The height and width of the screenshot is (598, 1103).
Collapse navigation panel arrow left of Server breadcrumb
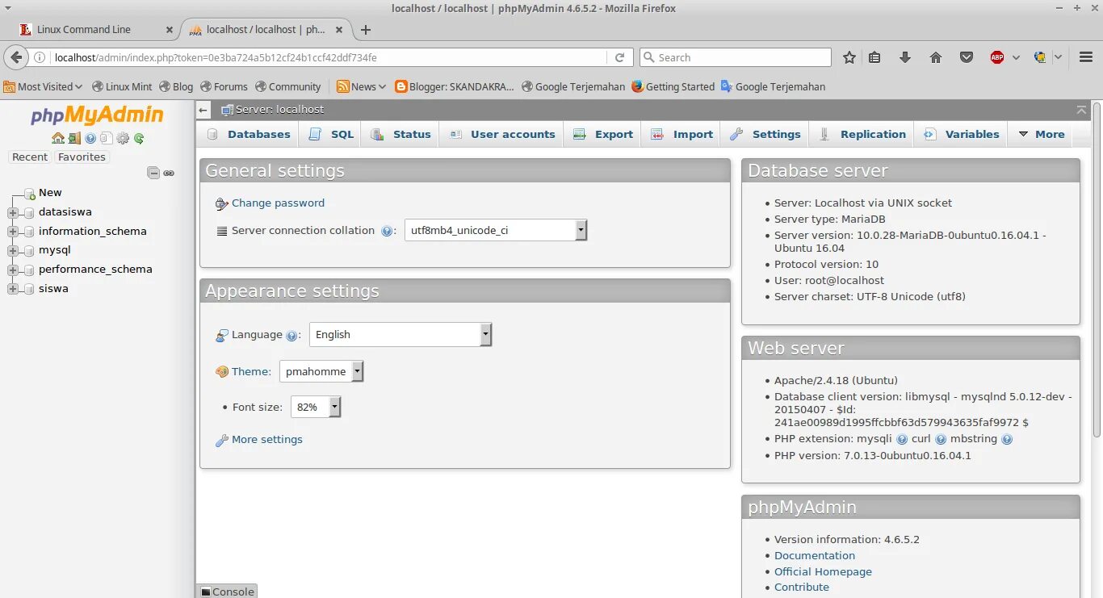point(203,110)
